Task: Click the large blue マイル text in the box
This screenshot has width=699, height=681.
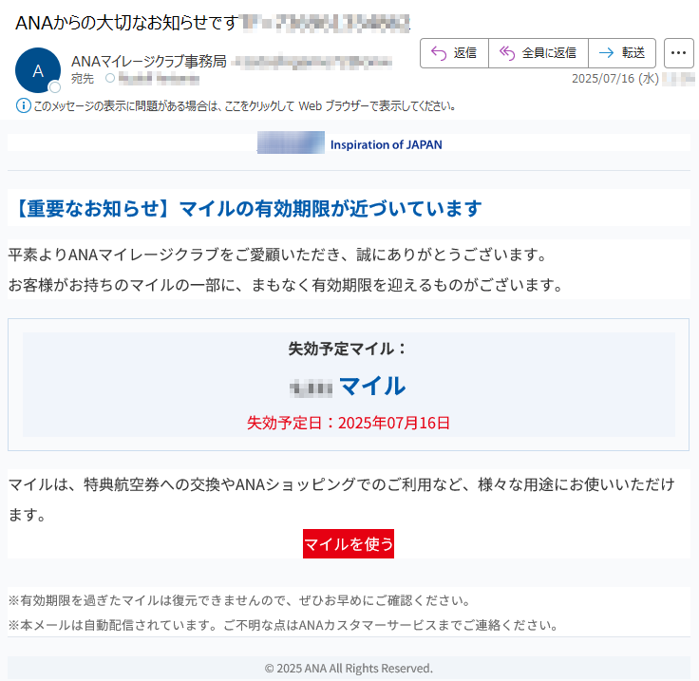Action: 372,386
